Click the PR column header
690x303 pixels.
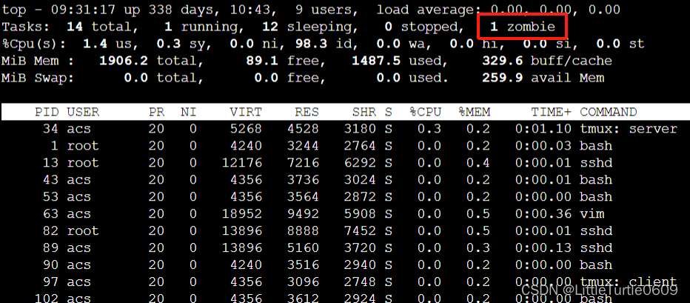(x=156, y=112)
